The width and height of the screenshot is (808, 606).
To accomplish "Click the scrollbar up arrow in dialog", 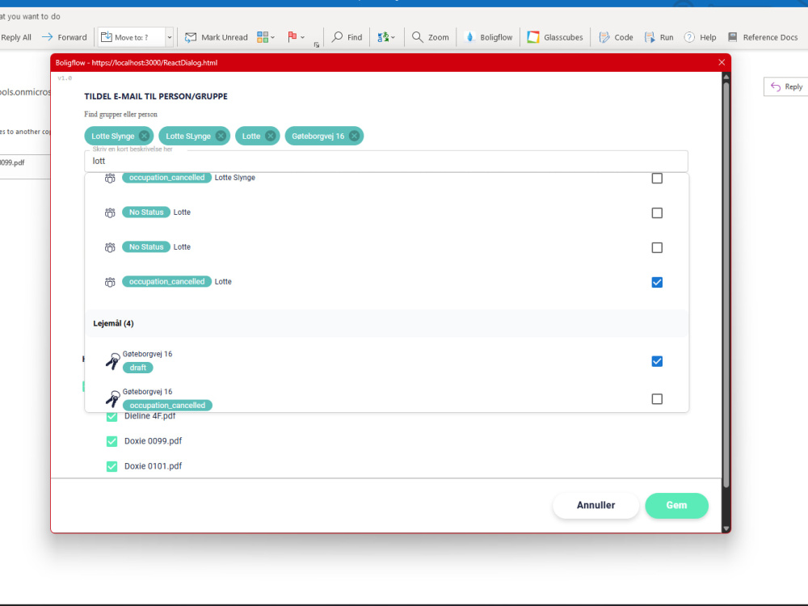I will [726, 77].
